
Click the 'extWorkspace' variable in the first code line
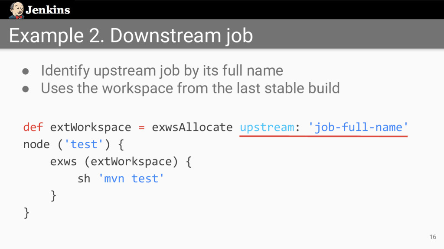pos(90,127)
